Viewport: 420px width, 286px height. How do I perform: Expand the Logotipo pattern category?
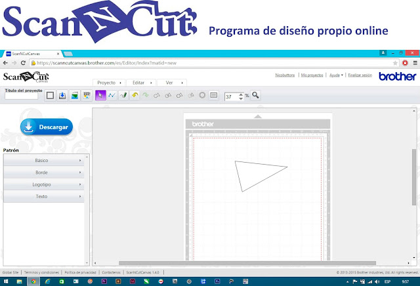44,184
